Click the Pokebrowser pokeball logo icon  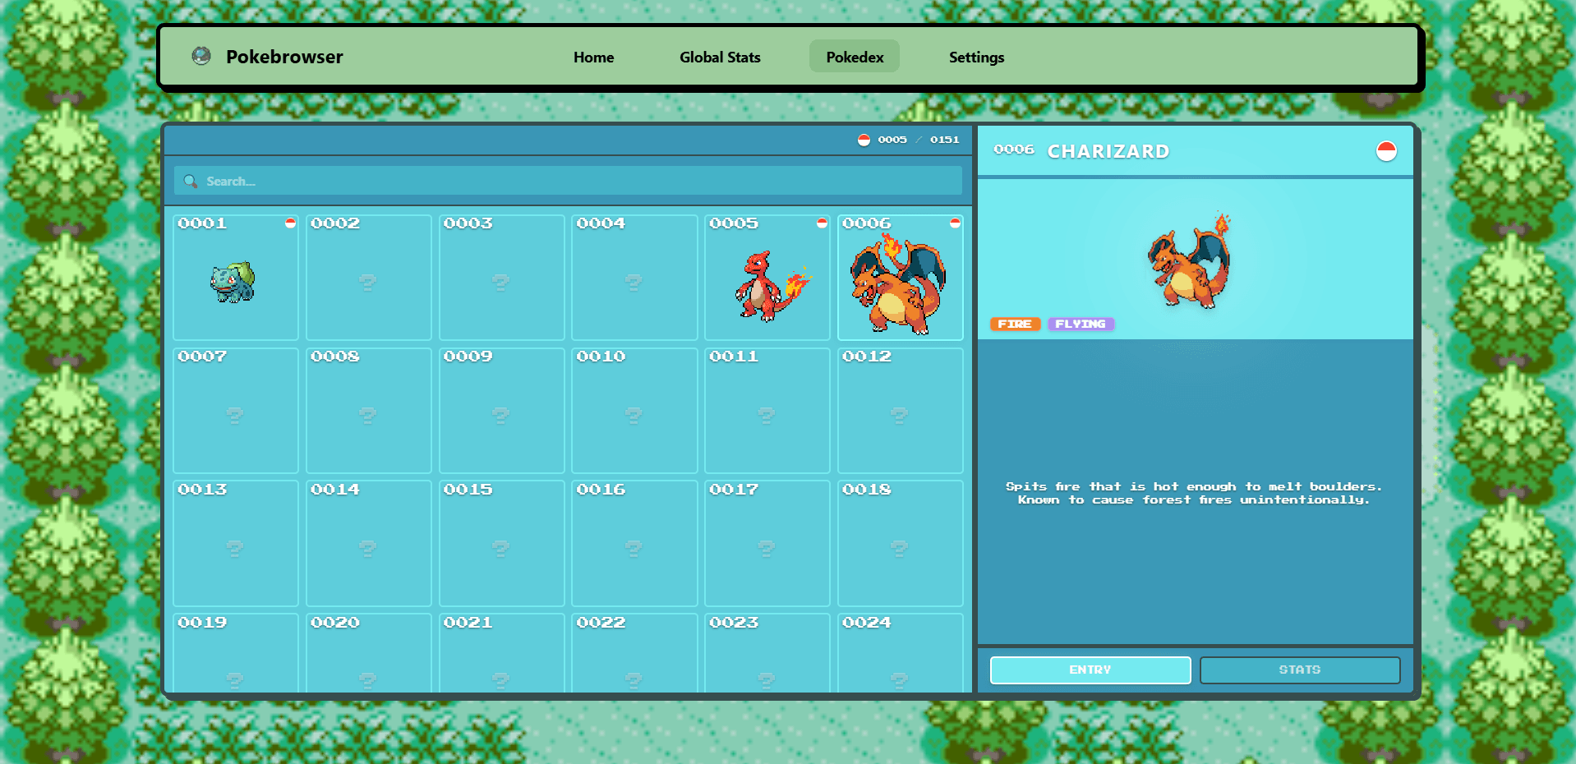tap(201, 56)
